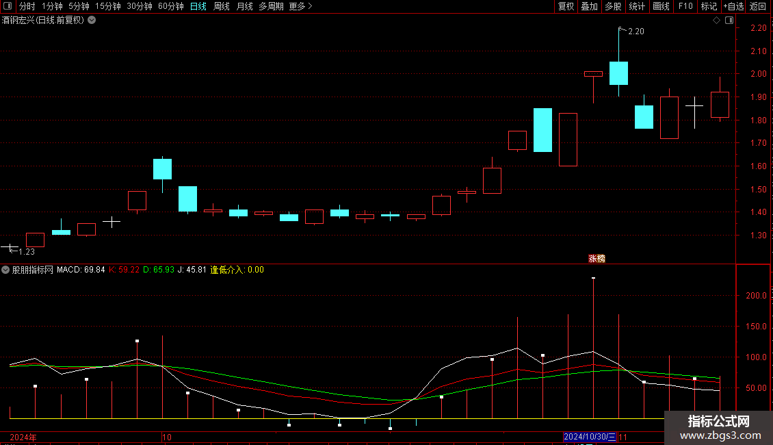Click the MACD: 69.84 indicator value

coord(81,270)
